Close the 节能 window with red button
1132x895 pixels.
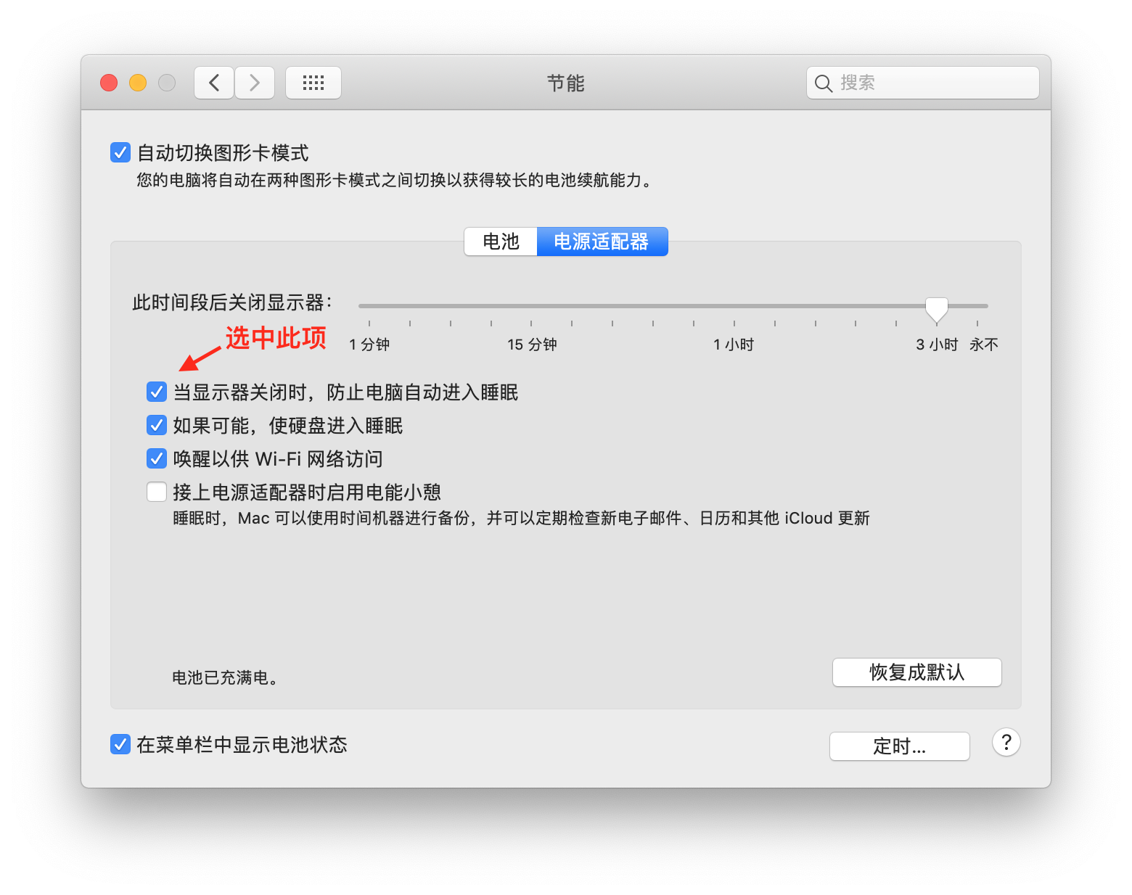(x=109, y=83)
